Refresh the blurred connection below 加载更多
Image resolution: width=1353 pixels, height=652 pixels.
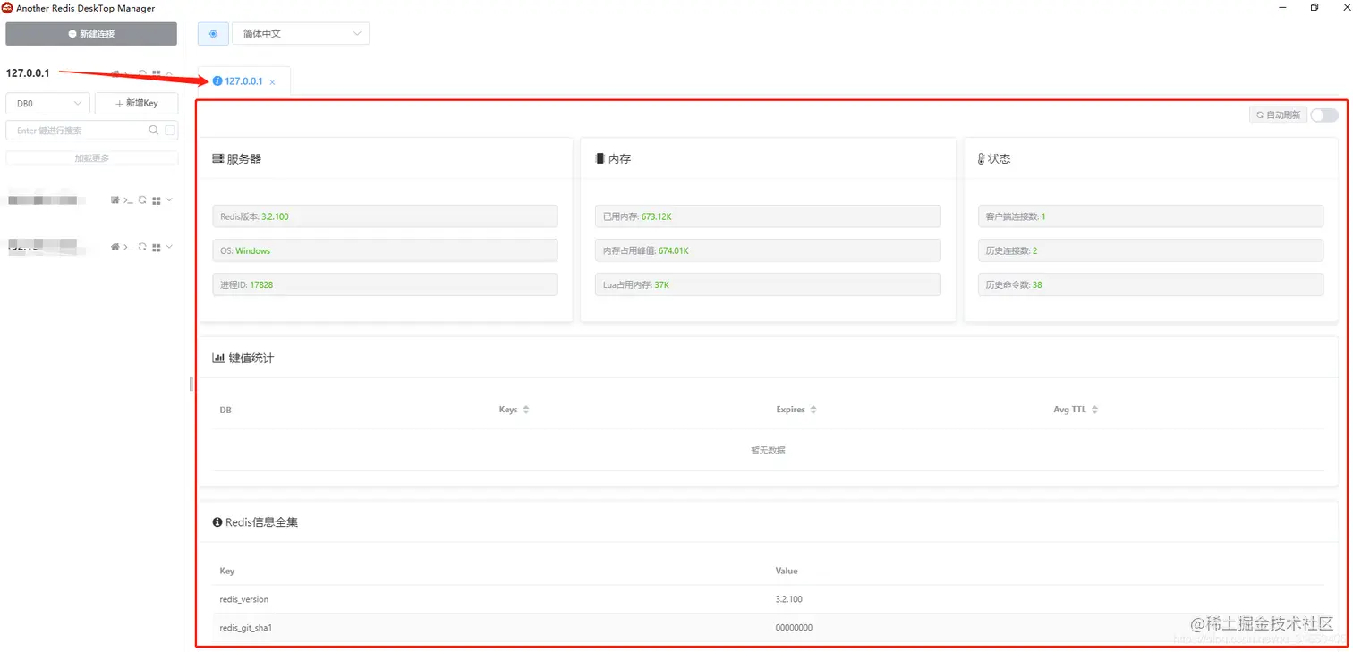click(x=142, y=200)
